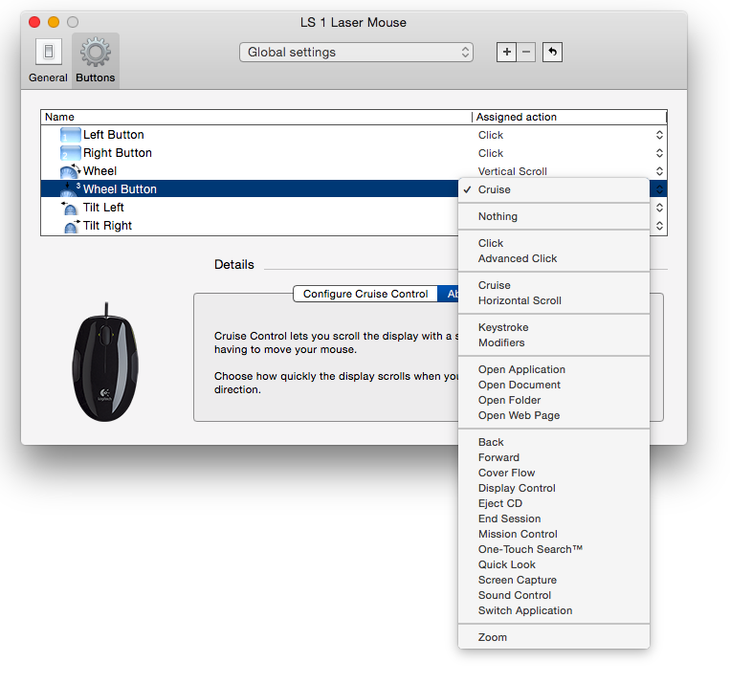Click the Assigned action column header
Viewport: 730px width, 684px height.
point(569,117)
